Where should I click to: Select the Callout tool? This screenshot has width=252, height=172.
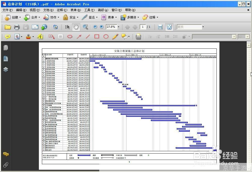(52, 37)
